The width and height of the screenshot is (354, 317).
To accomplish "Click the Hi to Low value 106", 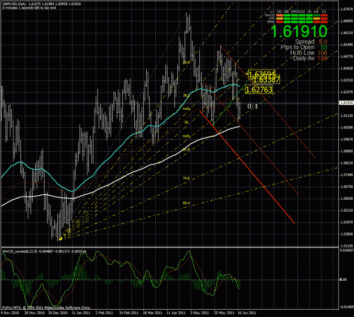I will (x=322, y=53).
